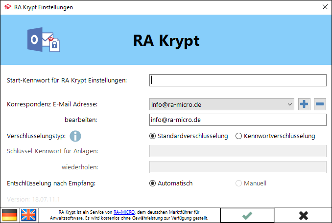This screenshot has width=332, height=223.
Task: Click the wiederholen password field
Action: point(237,167)
